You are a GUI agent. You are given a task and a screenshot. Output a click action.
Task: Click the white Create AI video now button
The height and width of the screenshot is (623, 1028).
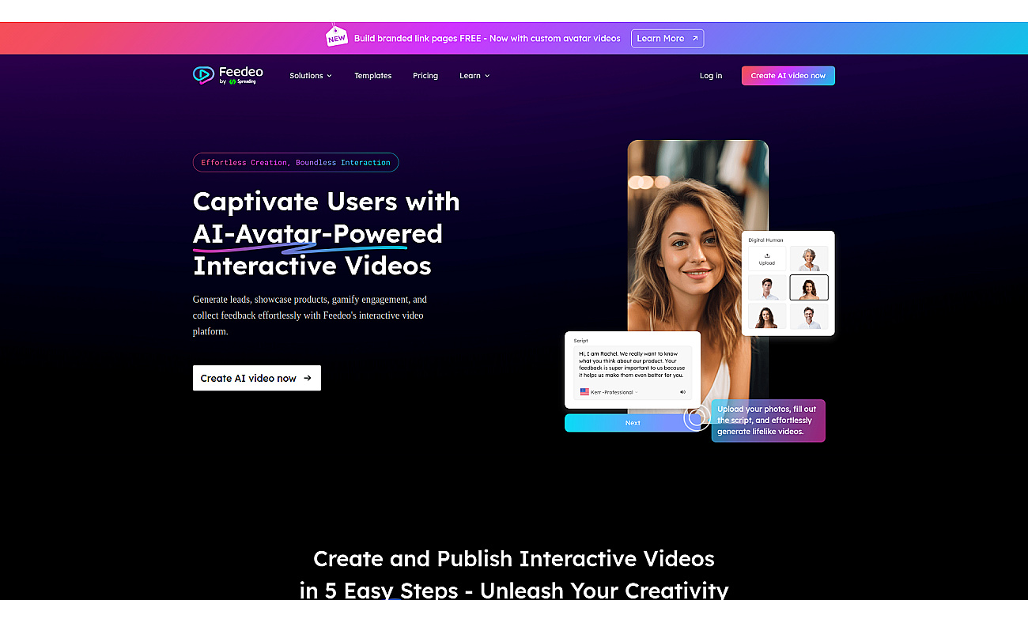pyautogui.click(x=257, y=378)
